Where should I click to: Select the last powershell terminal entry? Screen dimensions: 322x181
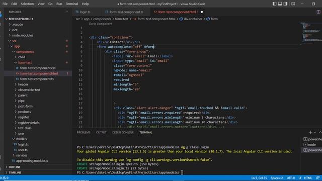[x=312, y=150]
